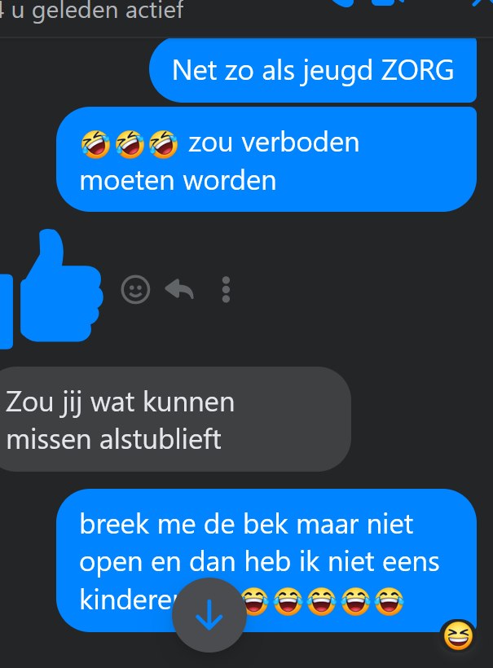Viewport: 493px width, 668px height.
Task: Click the middle rolling-laughing emoji
Action: tap(130, 144)
